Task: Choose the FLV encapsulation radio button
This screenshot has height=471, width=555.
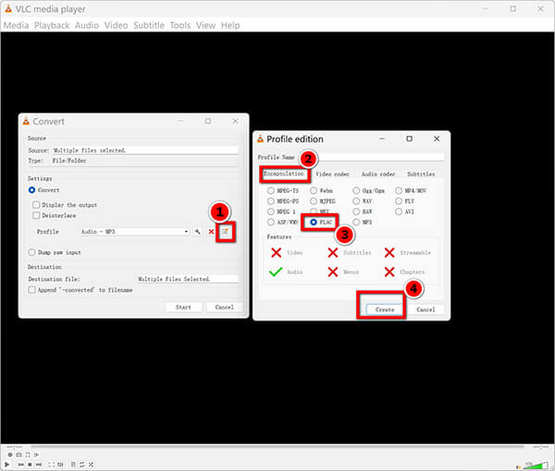Action: coord(399,201)
